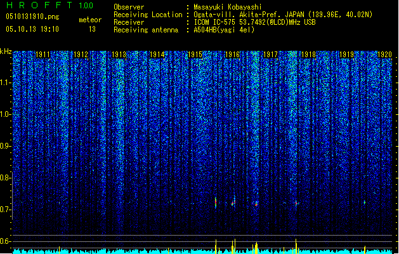Image resolution: width=399 pixels, height=254 pixels.
Task: Click the 1916 time marker
Action: pos(233,55)
